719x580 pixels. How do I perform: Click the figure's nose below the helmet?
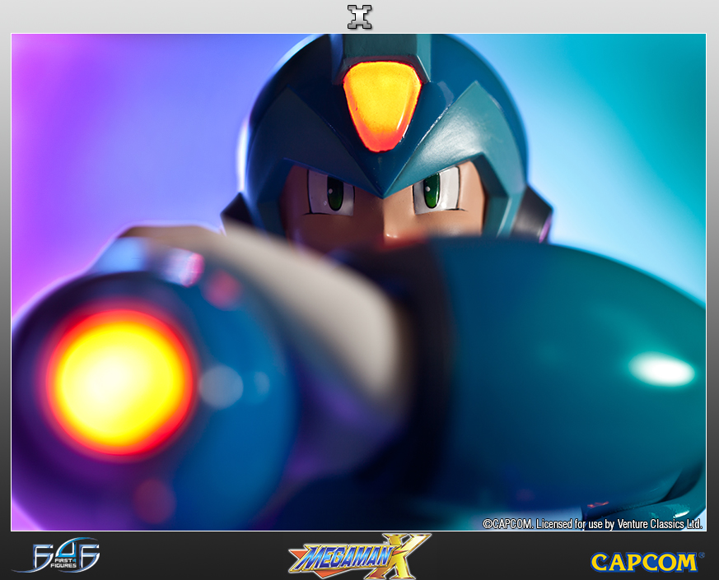[387, 233]
